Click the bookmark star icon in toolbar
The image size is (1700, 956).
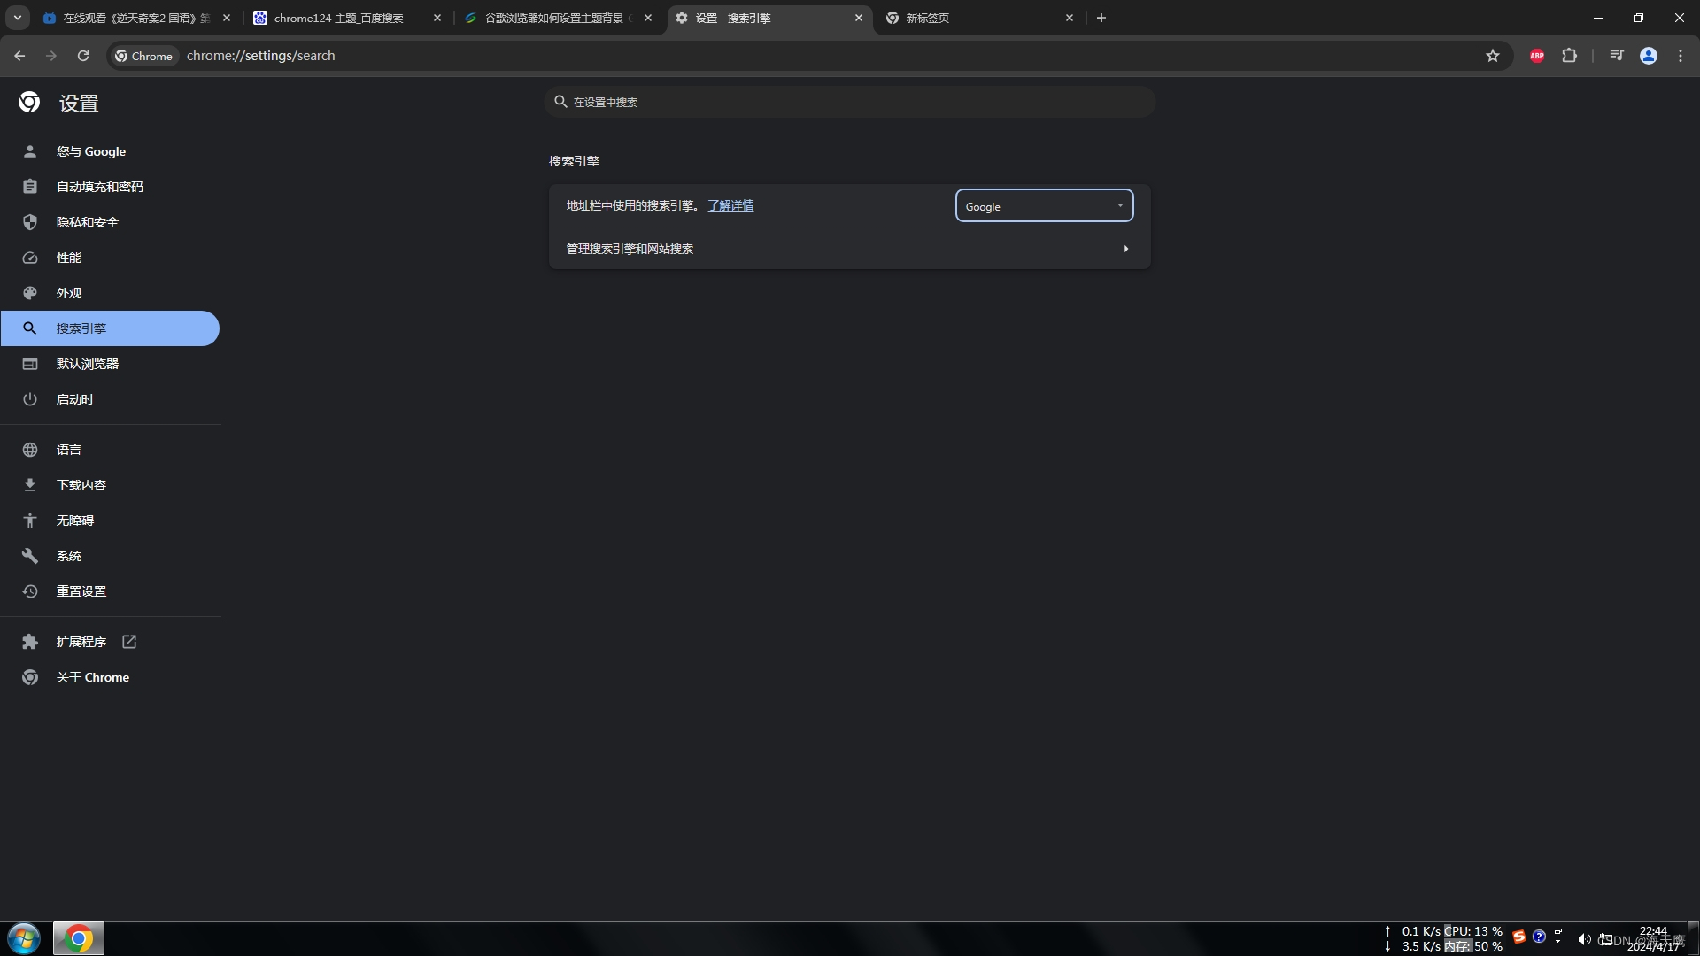(x=1492, y=55)
